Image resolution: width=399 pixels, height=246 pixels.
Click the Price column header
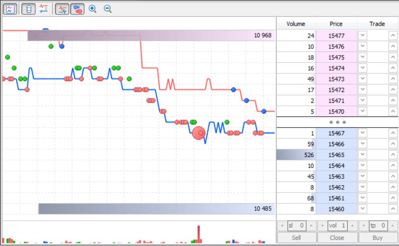click(x=336, y=24)
